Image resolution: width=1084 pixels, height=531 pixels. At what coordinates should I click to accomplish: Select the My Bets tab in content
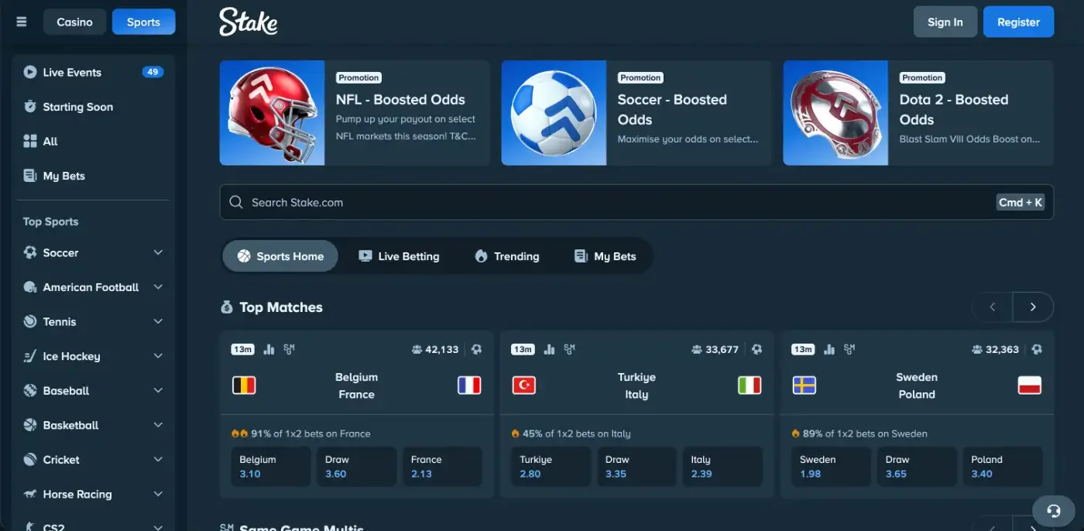click(x=605, y=256)
